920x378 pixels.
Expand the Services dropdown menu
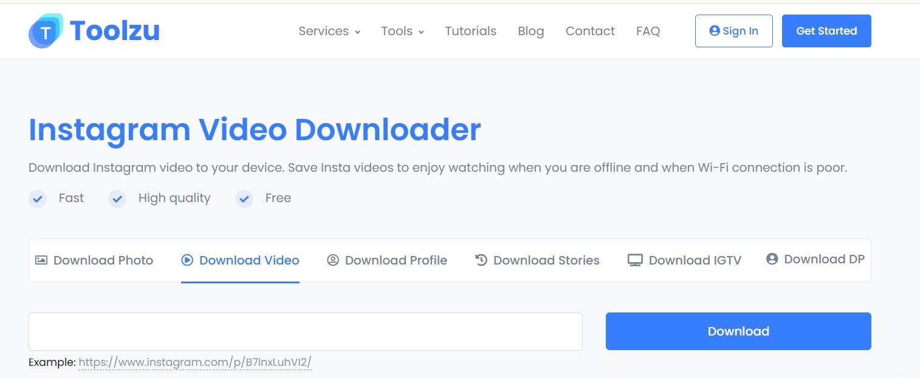coord(329,31)
